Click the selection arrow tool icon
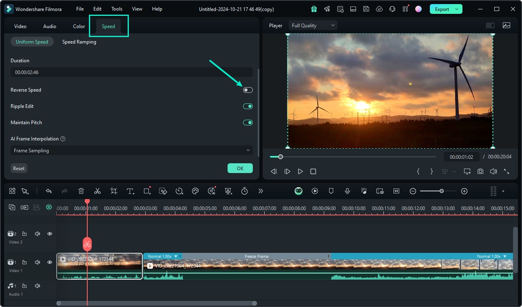The width and height of the screenshot is (522, 307). point(25,191)
